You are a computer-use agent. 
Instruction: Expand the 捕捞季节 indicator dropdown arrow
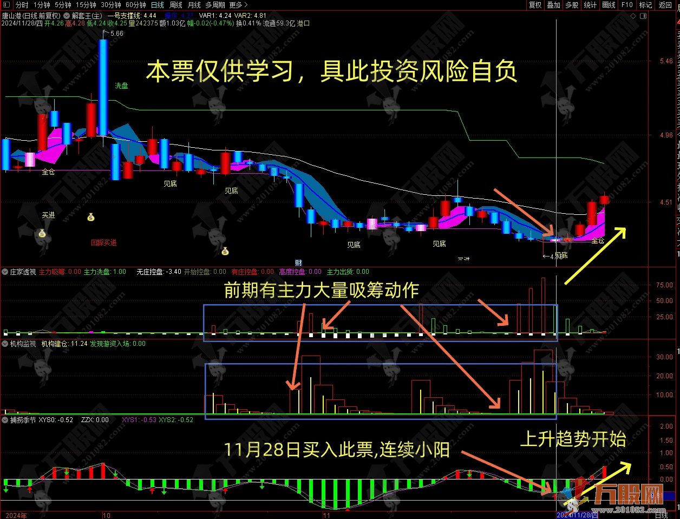5,420
